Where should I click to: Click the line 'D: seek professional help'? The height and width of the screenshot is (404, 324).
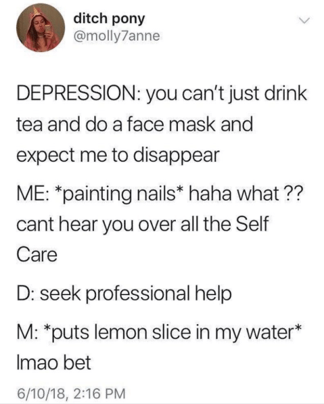coord(124,294)
